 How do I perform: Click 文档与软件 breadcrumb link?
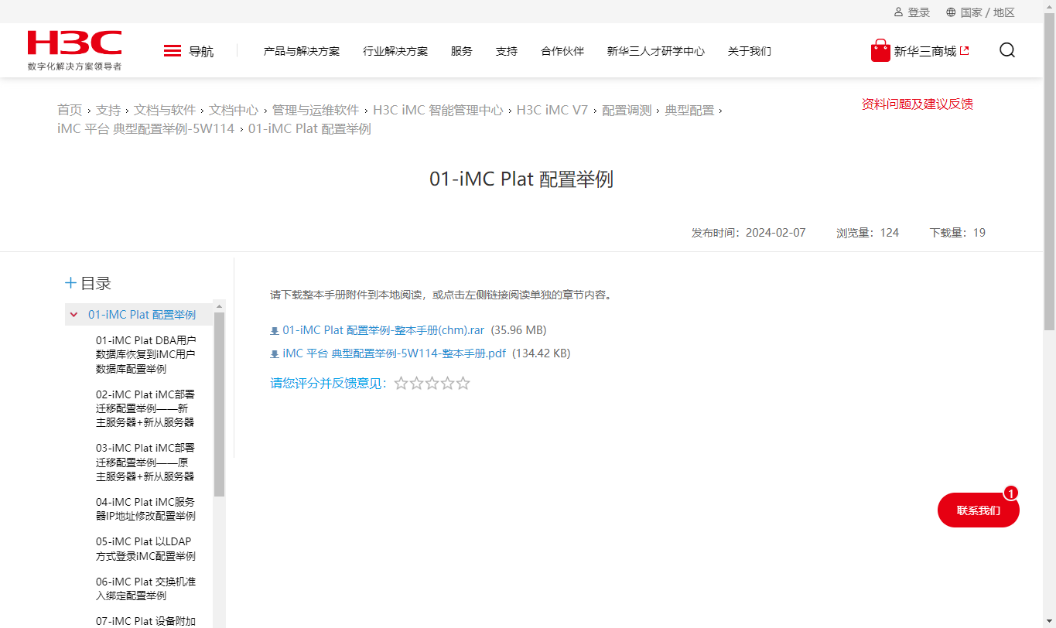[x=165, y=110]
